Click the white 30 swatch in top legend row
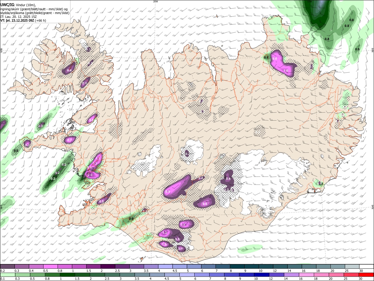This screenshot has width=374, height=281. pyautogui.click(x=366, y=266)
